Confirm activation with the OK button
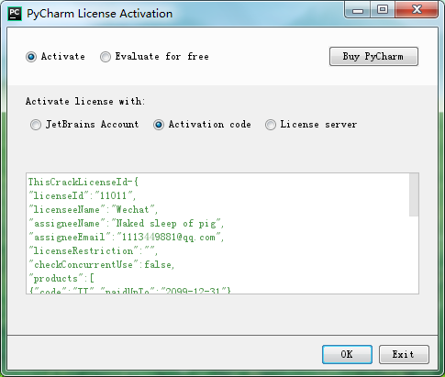The image size is (445, 377). tap(347, 355)
